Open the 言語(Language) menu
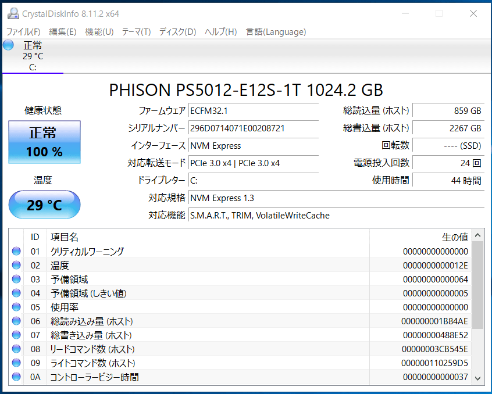The width and height of the screenshot is (492, 394). (276, 31)
